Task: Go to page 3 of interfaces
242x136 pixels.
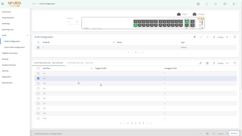Action: pos(136,123)
